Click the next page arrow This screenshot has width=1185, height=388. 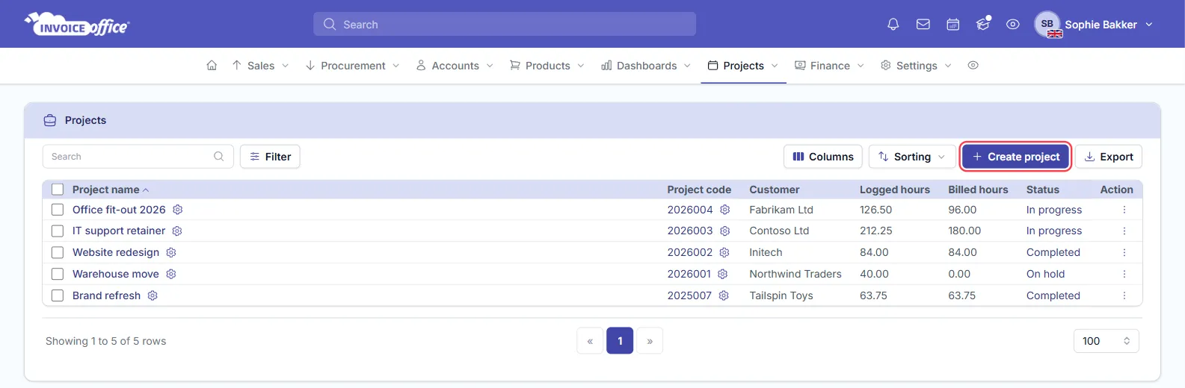[x=650, y=341]
